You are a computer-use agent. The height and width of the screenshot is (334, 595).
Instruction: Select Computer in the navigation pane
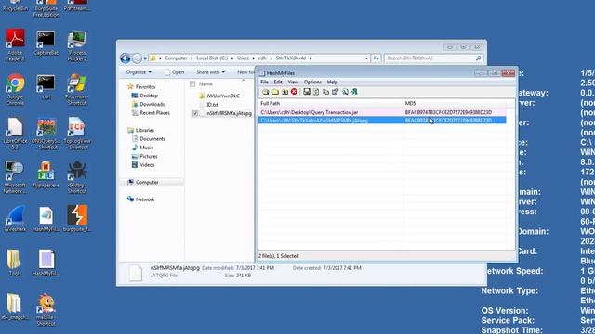pos(147,183)
